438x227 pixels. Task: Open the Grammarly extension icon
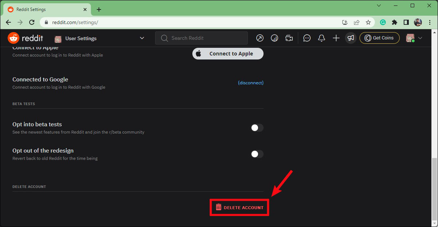click(383, 22)
